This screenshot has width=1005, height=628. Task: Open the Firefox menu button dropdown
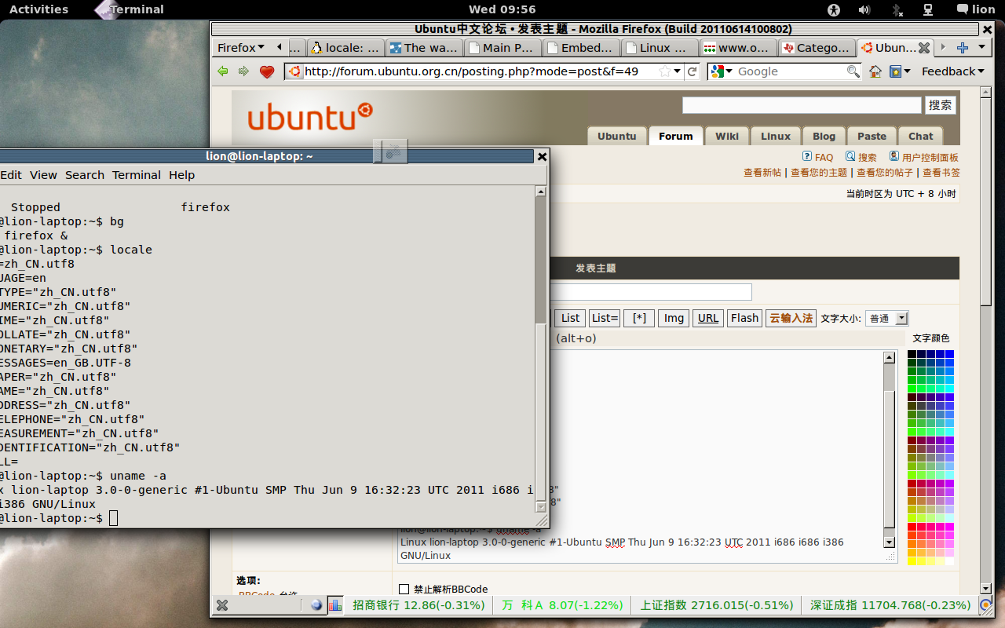pos(241,48)
